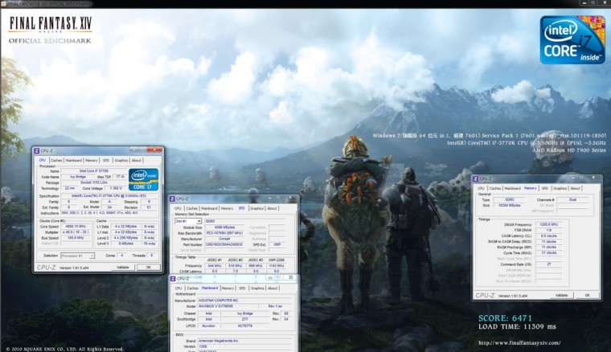The image size is (611, 352).
Task: Click the large Intel Core i7 inside badge
Action: 572,39
